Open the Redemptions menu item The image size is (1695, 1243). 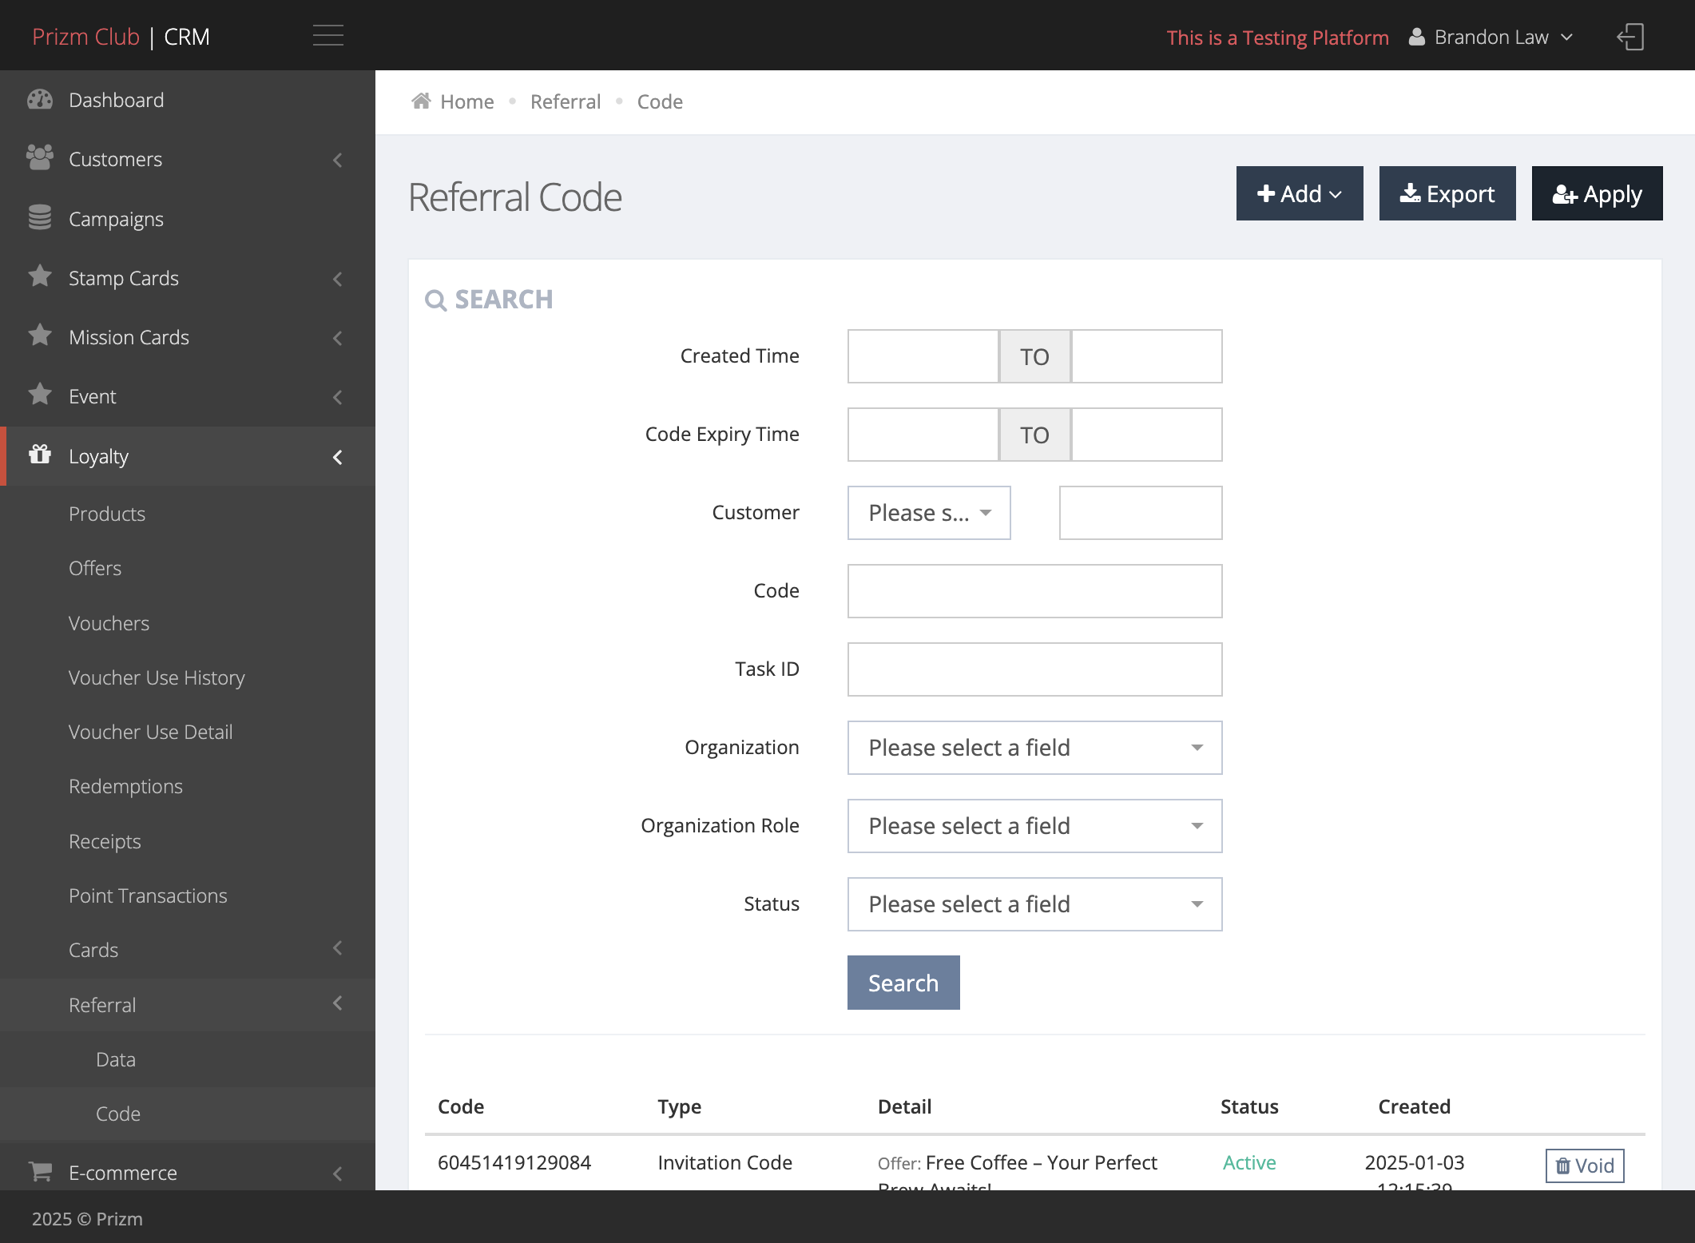pyautogui.click(x=125, y=786)
